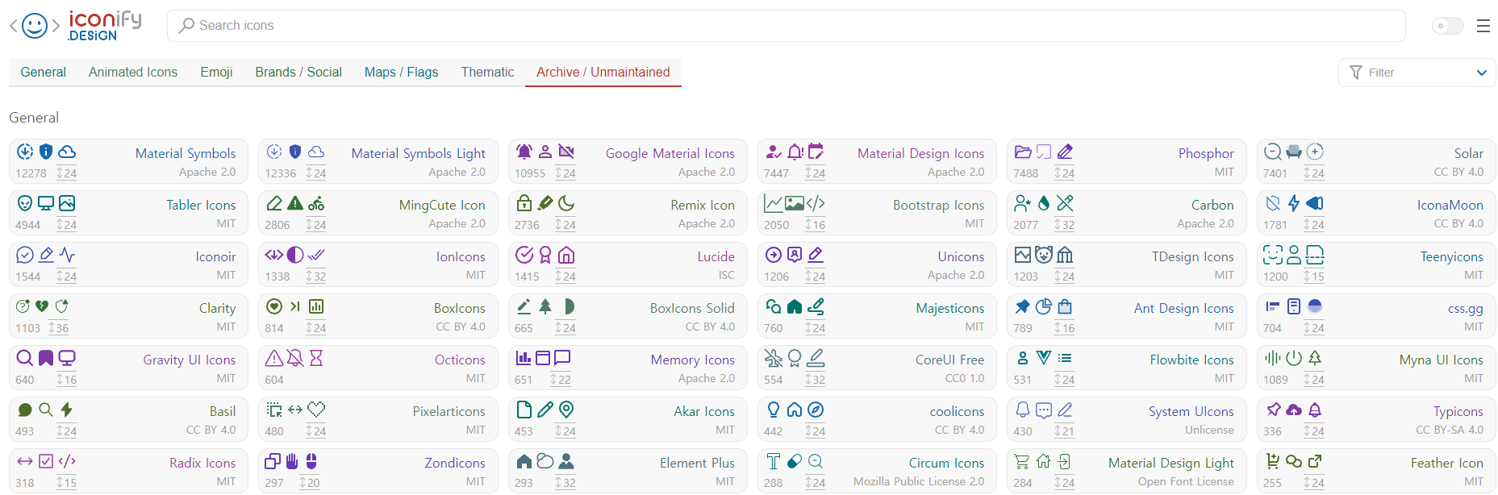Click the cloud icon in Material Symbols Light
The width and height of the screenshot is (1498, 495).
click(316, 152)
